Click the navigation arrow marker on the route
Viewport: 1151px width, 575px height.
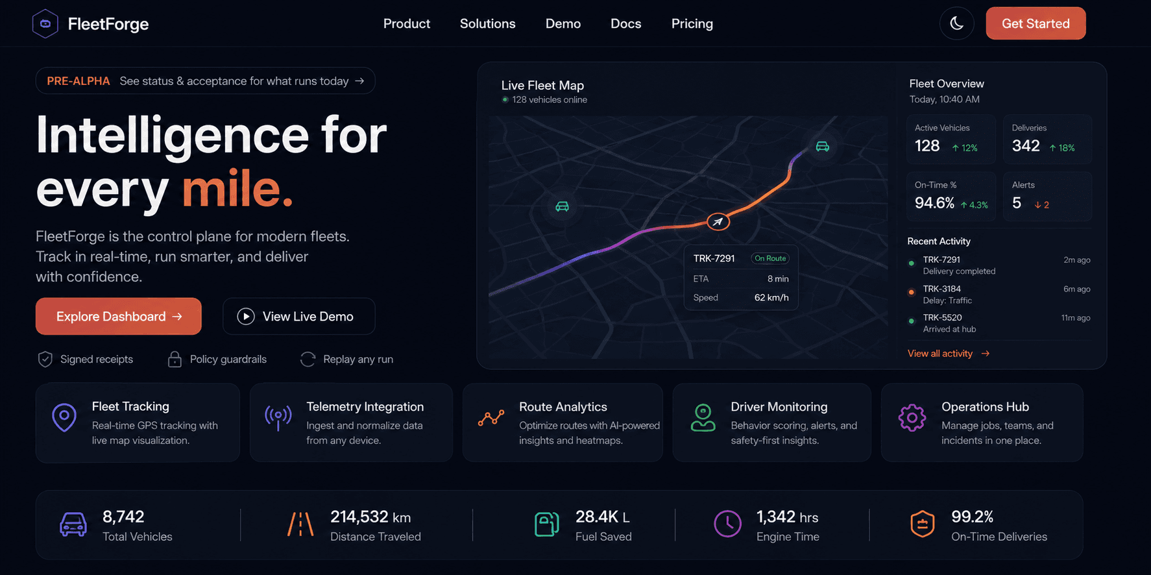pyautogui.click(x=718, y=222)
